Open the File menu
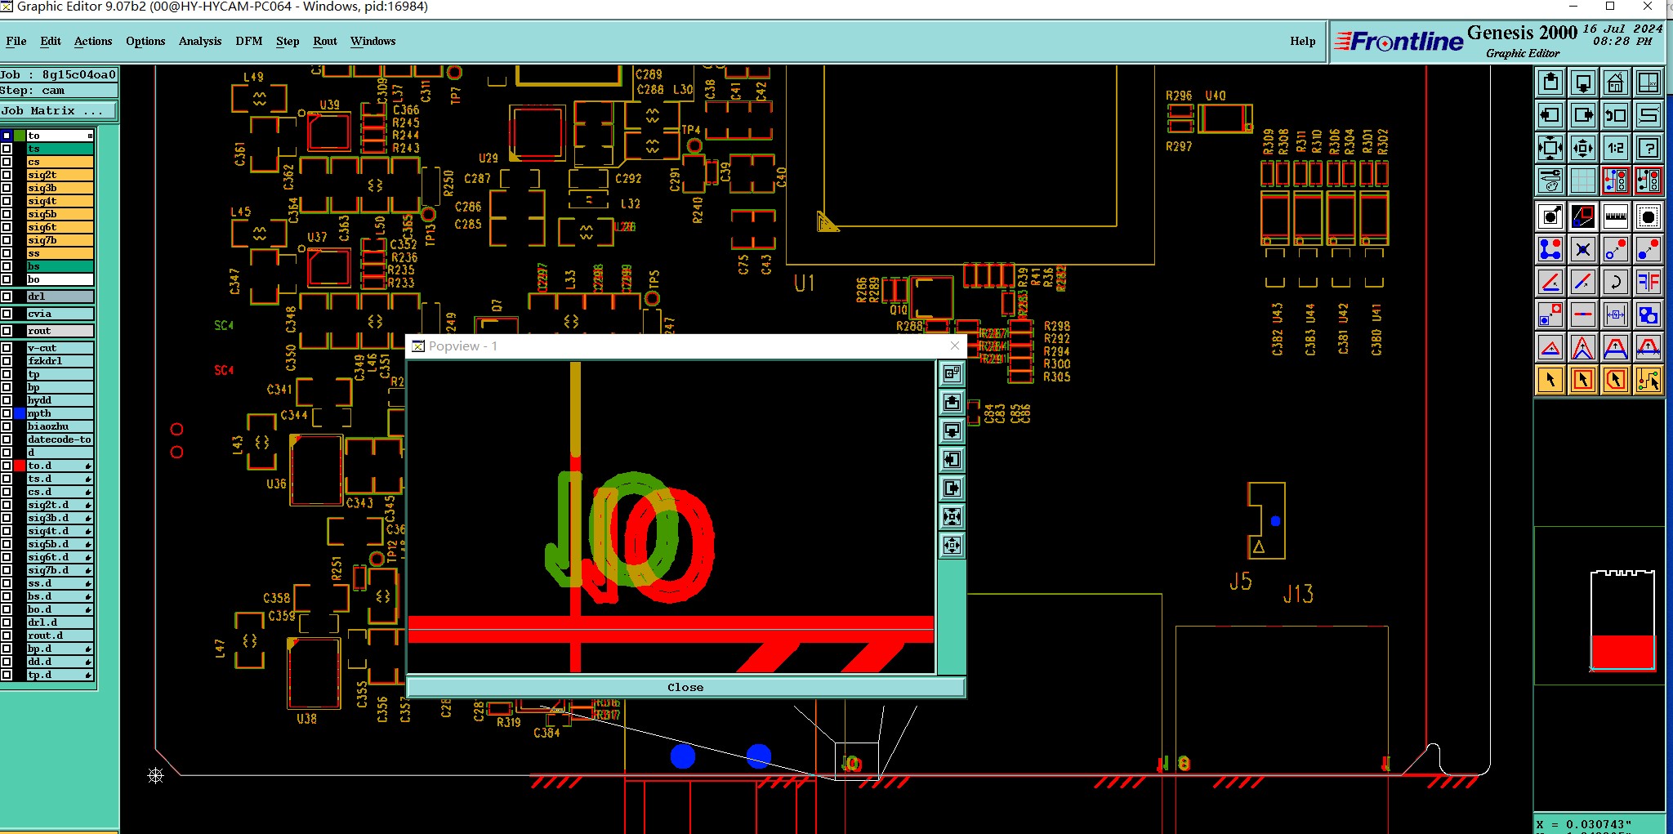This screenshot has width=1673, height=834. (x=16, y=41)
